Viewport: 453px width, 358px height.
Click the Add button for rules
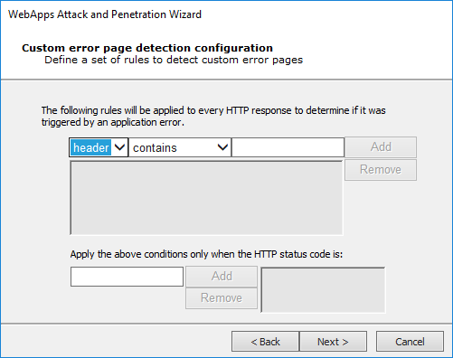381,147
